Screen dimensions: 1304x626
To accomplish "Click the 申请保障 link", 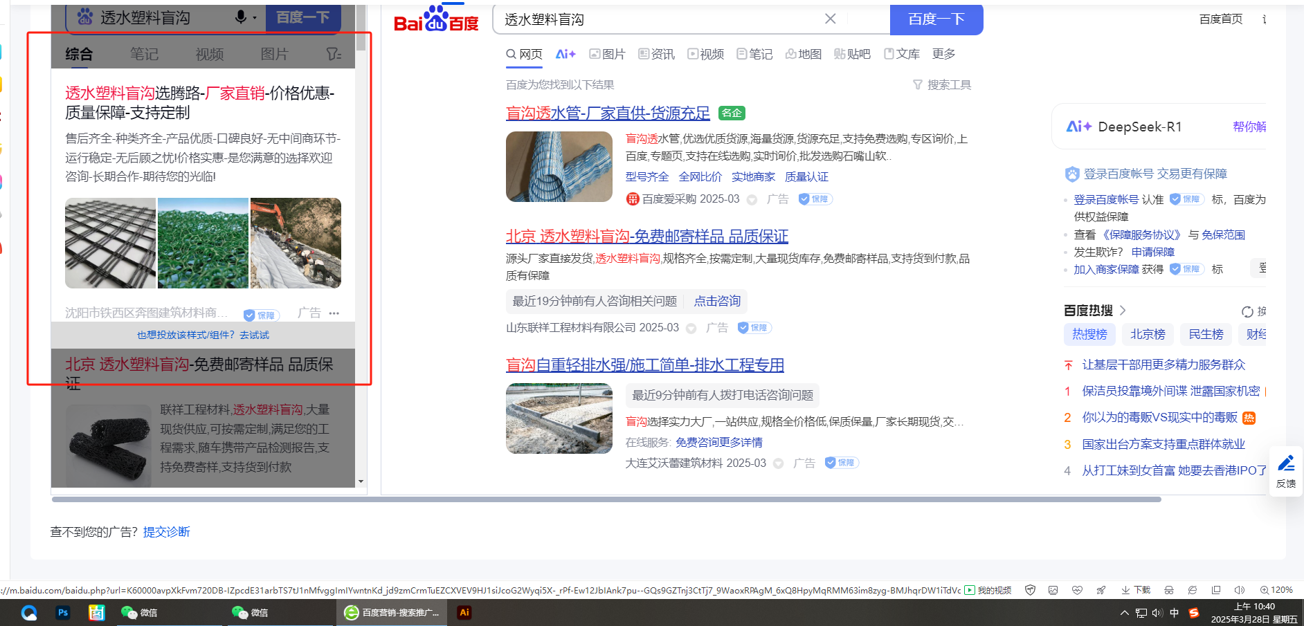I will click(x=1153, y=252).
